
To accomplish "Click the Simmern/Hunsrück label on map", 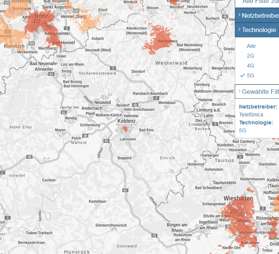I will 111,225.
